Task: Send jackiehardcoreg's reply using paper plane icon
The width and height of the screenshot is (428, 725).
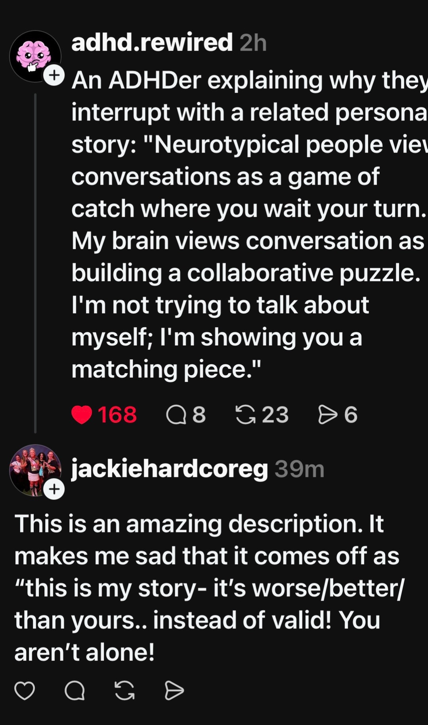Action: tap(174, 691)
